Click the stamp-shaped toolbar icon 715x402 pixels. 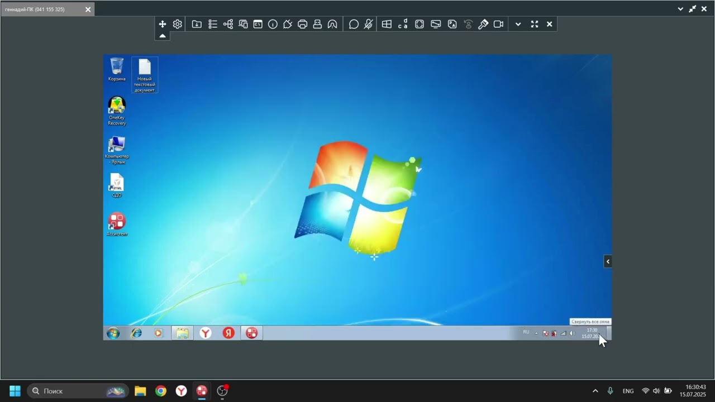317,24
